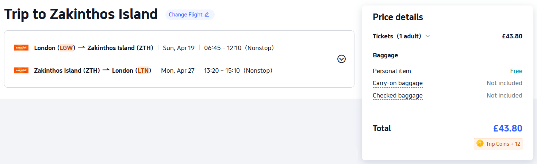Click the highlighted LTN airport code
537x164 pixels.
click(143, 70)
